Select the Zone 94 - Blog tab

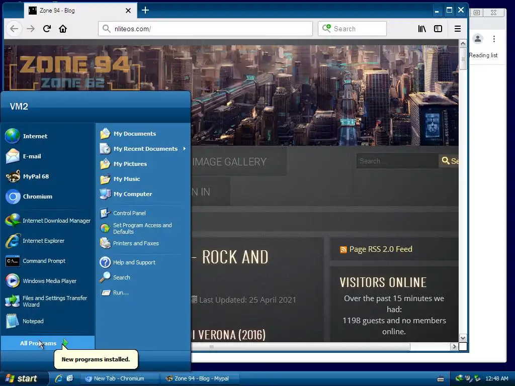pos(80,11)
